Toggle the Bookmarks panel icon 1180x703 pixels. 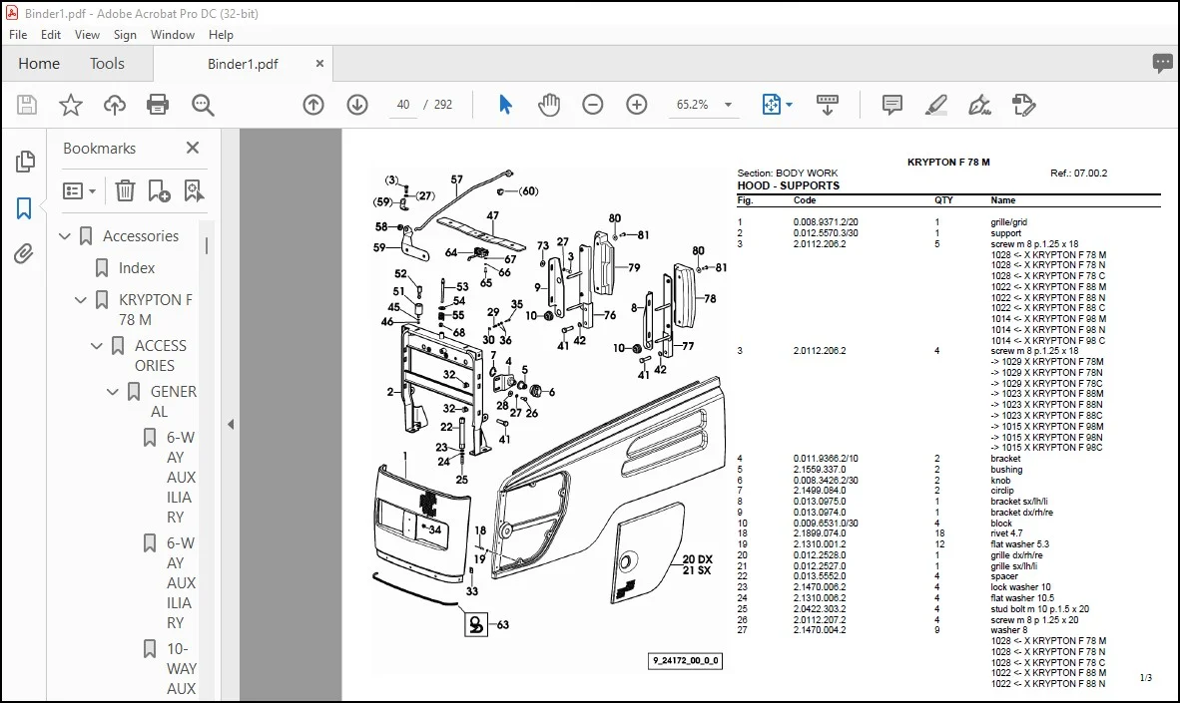point(24,208)
